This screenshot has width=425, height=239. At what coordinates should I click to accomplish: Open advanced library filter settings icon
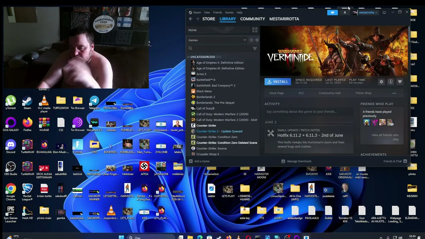click(x=255, y=48)
